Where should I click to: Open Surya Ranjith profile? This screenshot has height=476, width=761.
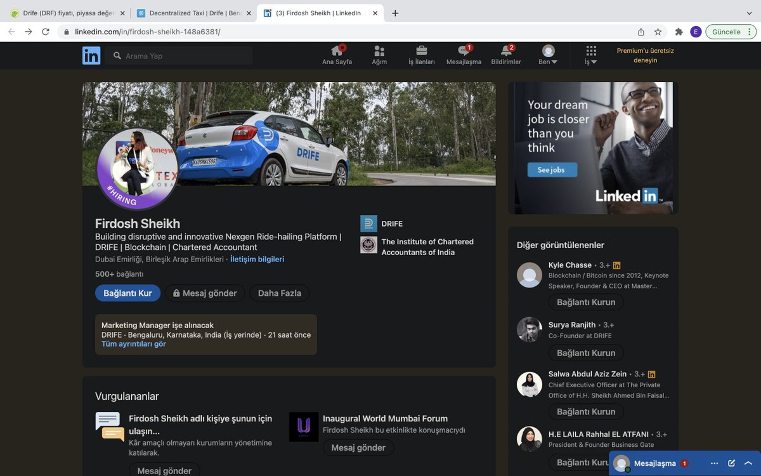pos(572,325)
